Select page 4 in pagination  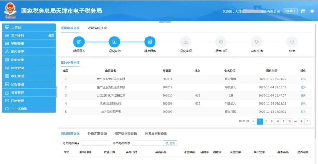pyautogui.click(x=278, y=121)
